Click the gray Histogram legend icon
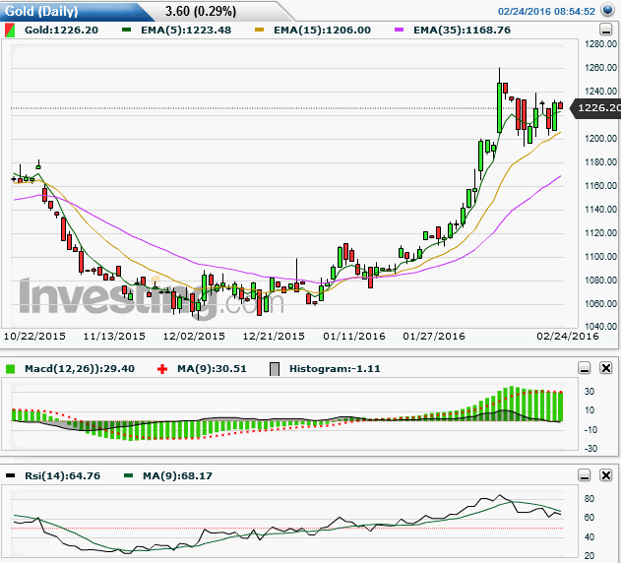 (x=274, y=369)
